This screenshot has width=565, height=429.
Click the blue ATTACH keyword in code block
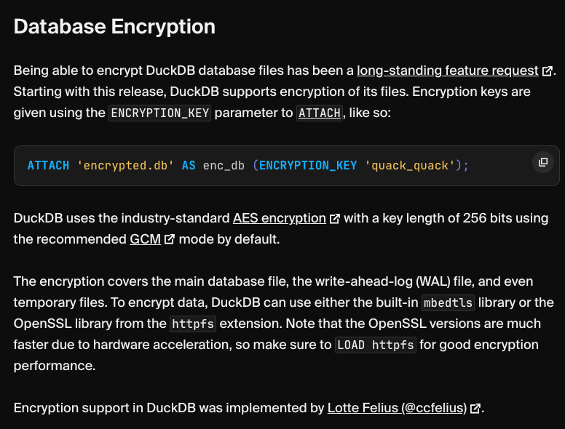(48, 166)
